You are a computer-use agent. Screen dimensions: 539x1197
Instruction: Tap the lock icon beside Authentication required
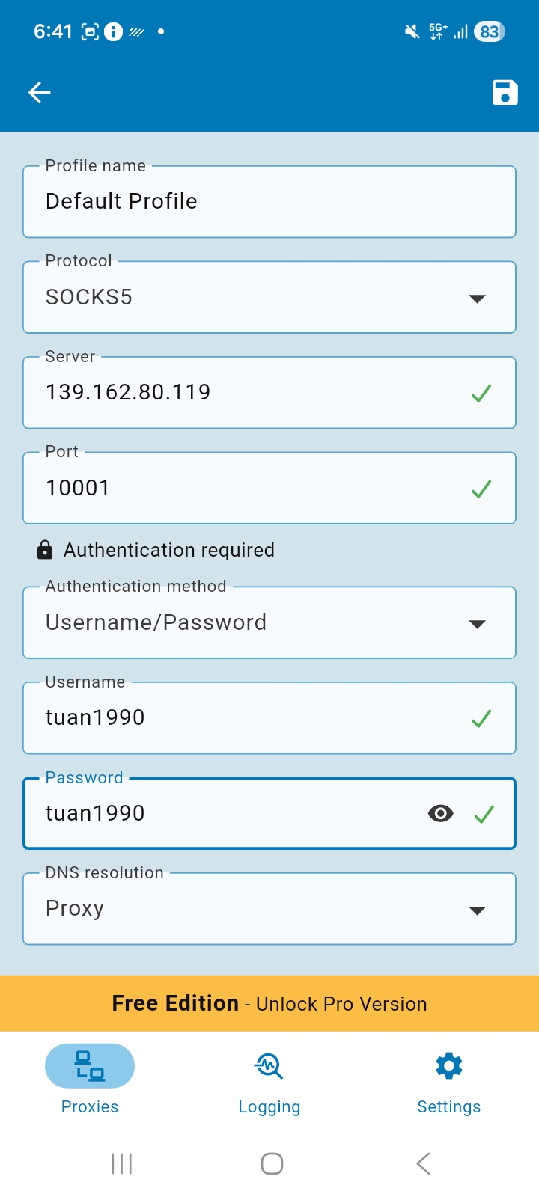tap(45, 550)
